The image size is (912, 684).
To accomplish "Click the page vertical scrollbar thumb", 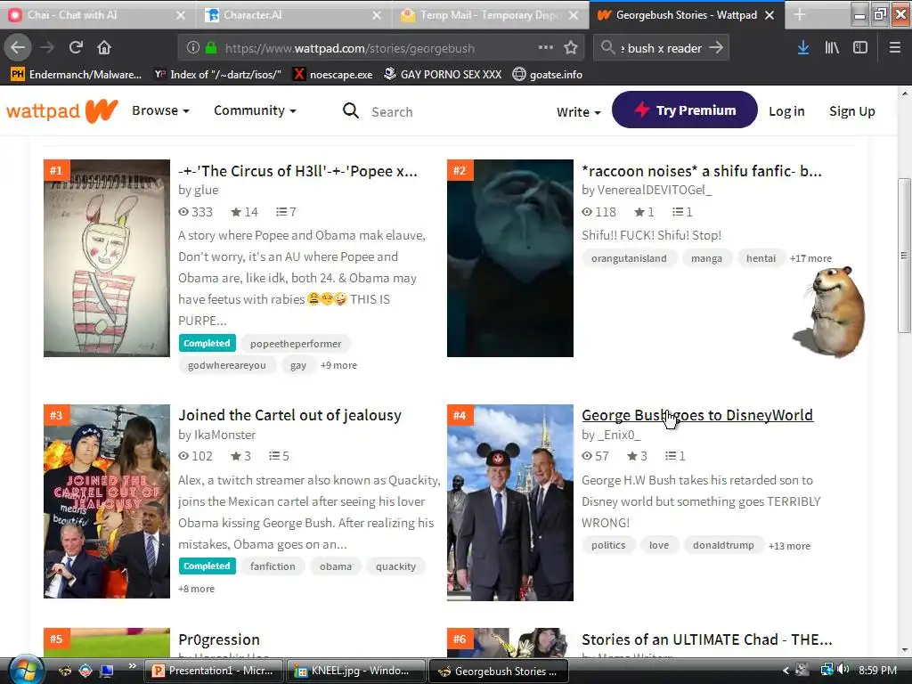I will click(x=904, y=256).
